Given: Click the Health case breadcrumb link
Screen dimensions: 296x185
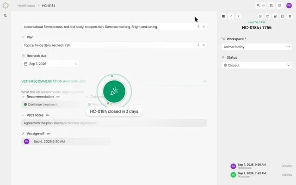Looking at the screenshot, I should [x=26, y=6].
